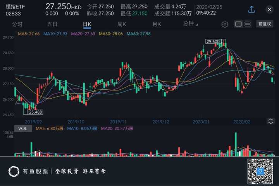The width and height of the screenshot is (279, 186).
Task: Click the 有鱼股票 logo icon
Action: (14, 171)
